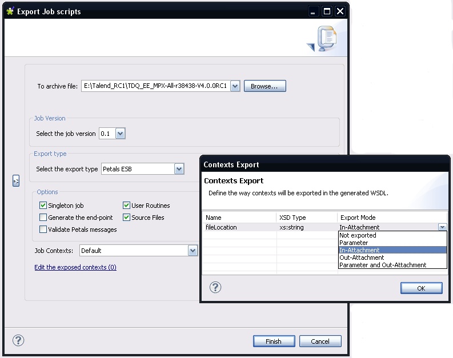This screenshot has width=453, height=358.
Task: Click the side panel expand arrow button
Action: (16, 181)
